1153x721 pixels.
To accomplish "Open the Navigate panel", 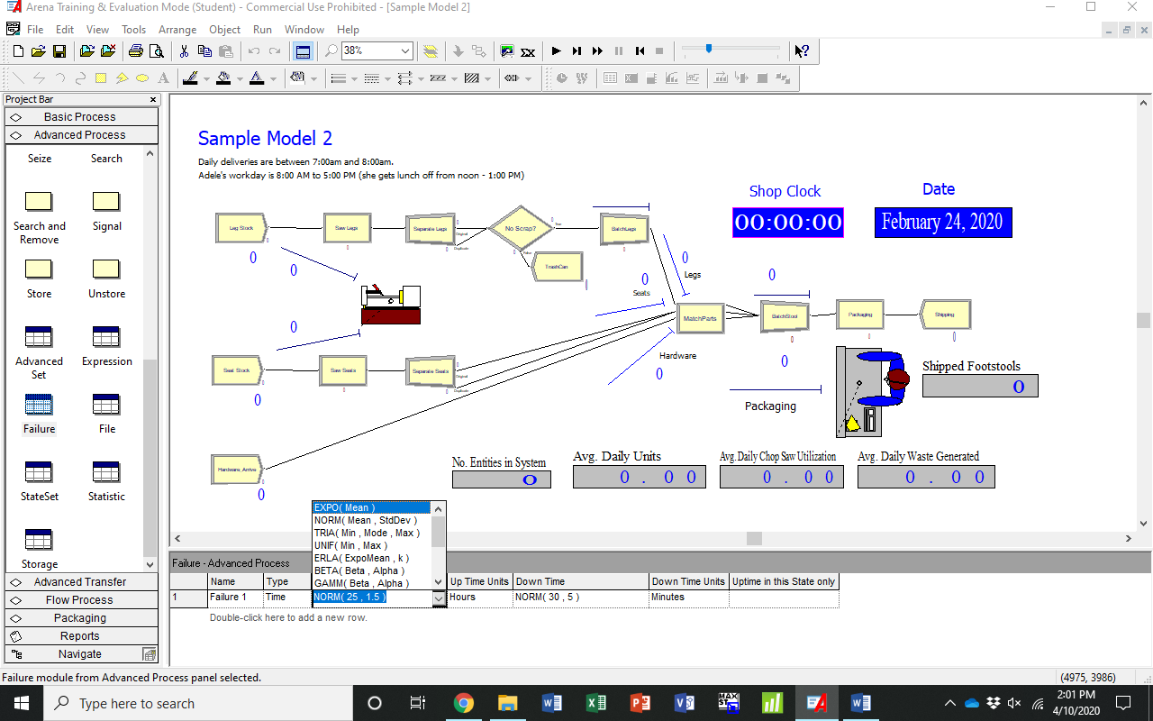I will click(81, 654).
